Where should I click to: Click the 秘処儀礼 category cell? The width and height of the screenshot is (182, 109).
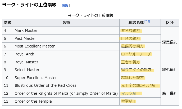[x=170, y=70]
